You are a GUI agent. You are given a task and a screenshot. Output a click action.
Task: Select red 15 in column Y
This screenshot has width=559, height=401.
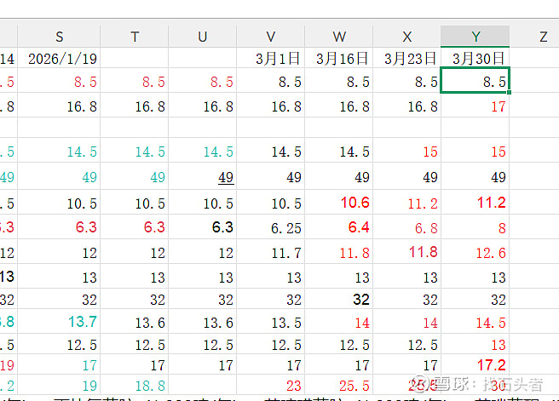coord(475,151)
